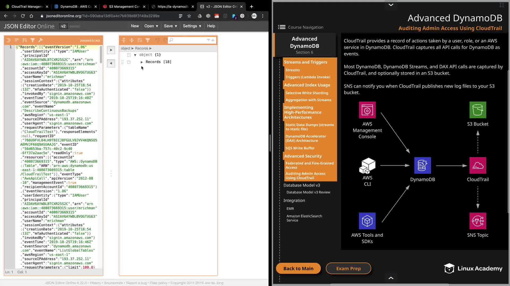
Task: Click the Back to Main button
Action: (x=298, y=268)
